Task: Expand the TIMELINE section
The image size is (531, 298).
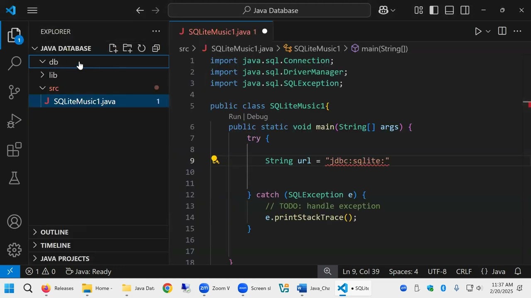Action: (35, 245)
